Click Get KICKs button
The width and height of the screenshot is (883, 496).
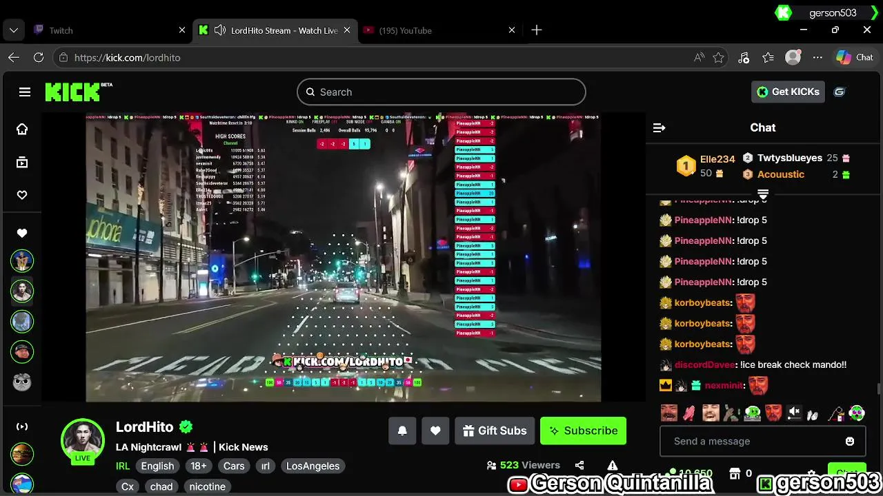coord(788,92)
